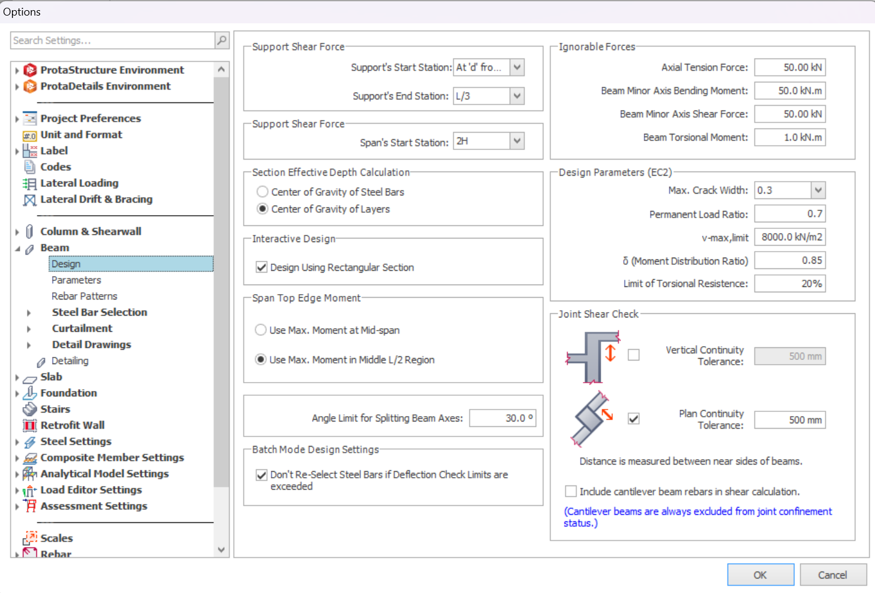
Task: Open Rebar Patterns settings page
Action: coord(84,296)
